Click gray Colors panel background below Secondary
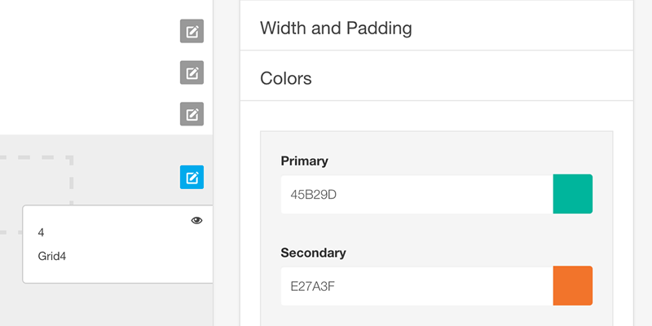The height and width of the screenshot is (326, 652). click(x=436, y=316)
